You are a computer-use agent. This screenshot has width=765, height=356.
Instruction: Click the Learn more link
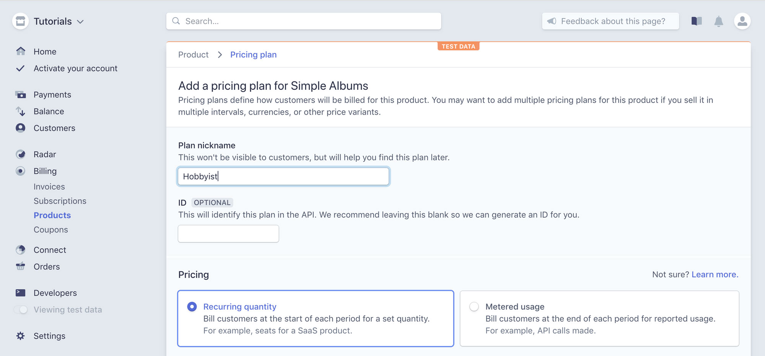715,274
